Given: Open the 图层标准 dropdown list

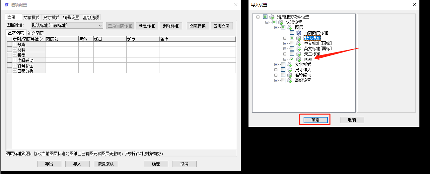Looking at the screenshot, I should [100, 26].
